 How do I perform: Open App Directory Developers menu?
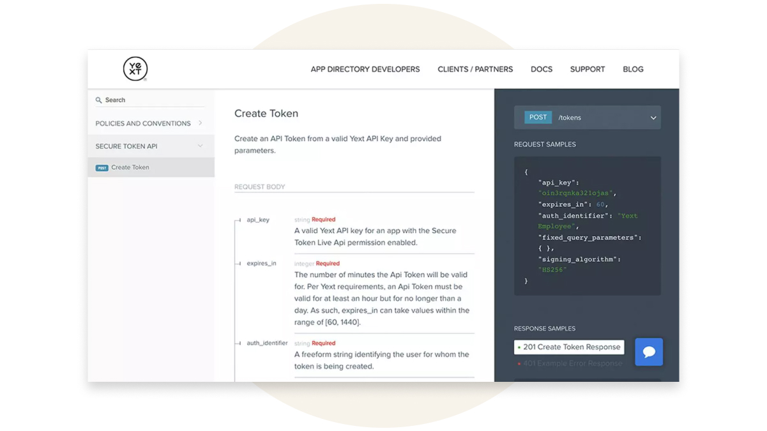pos(365,69)
